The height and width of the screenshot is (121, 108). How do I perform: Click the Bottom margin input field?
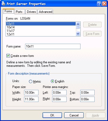click(87, 99)
